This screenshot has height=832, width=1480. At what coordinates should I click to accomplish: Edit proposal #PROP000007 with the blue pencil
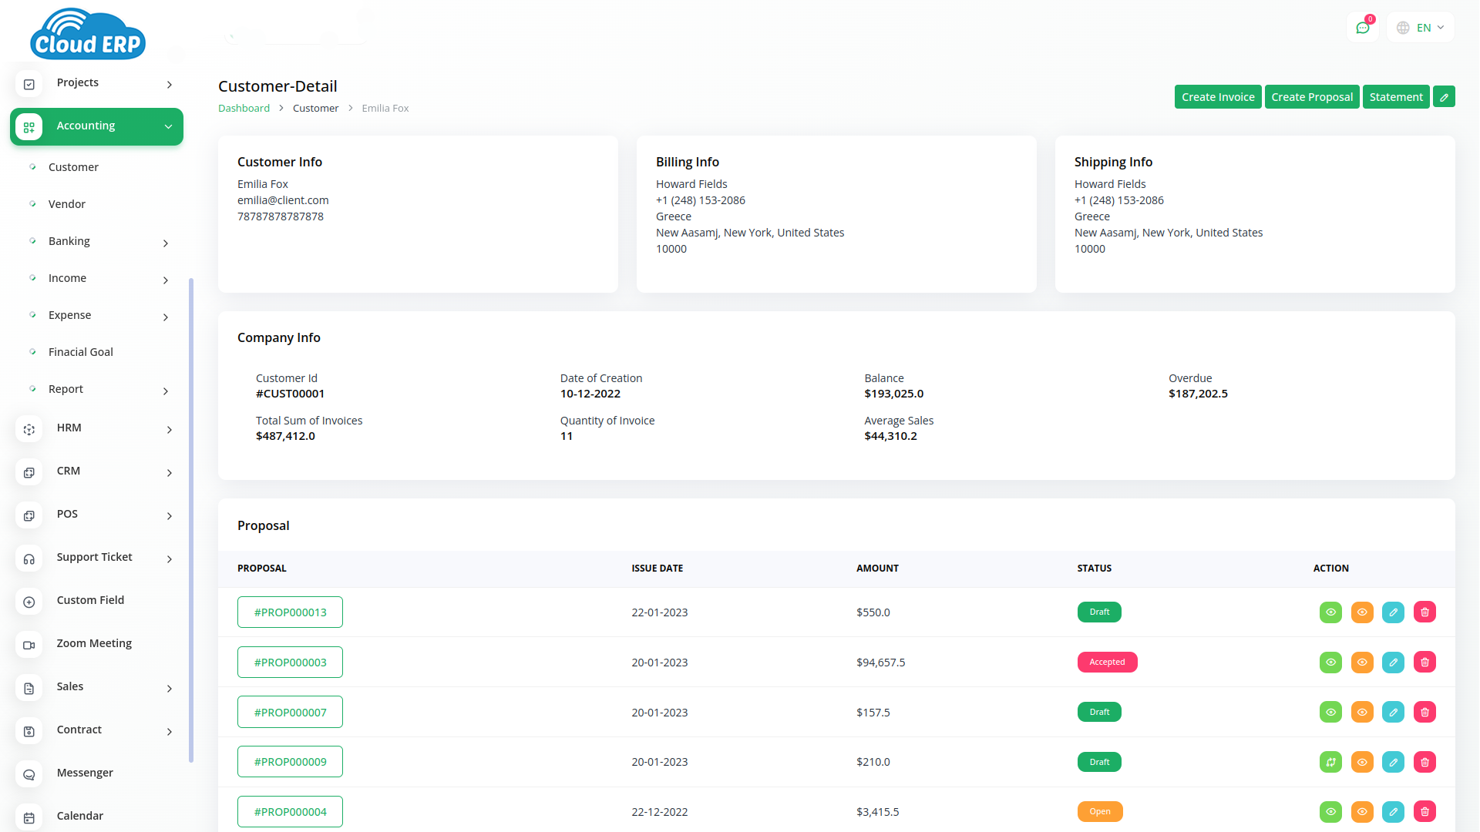pyautogui.click(x=1393, y=713)
